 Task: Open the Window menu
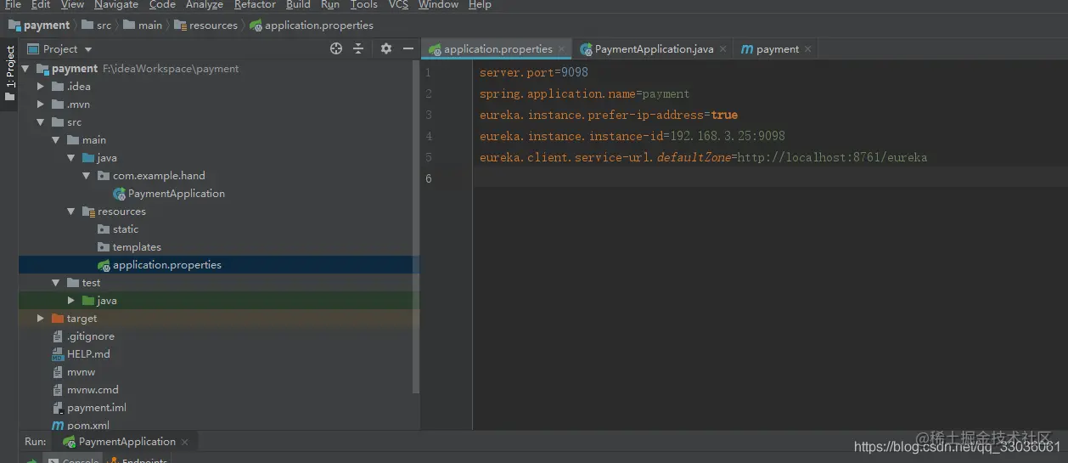pyautogui.click(x=439, y=4)
